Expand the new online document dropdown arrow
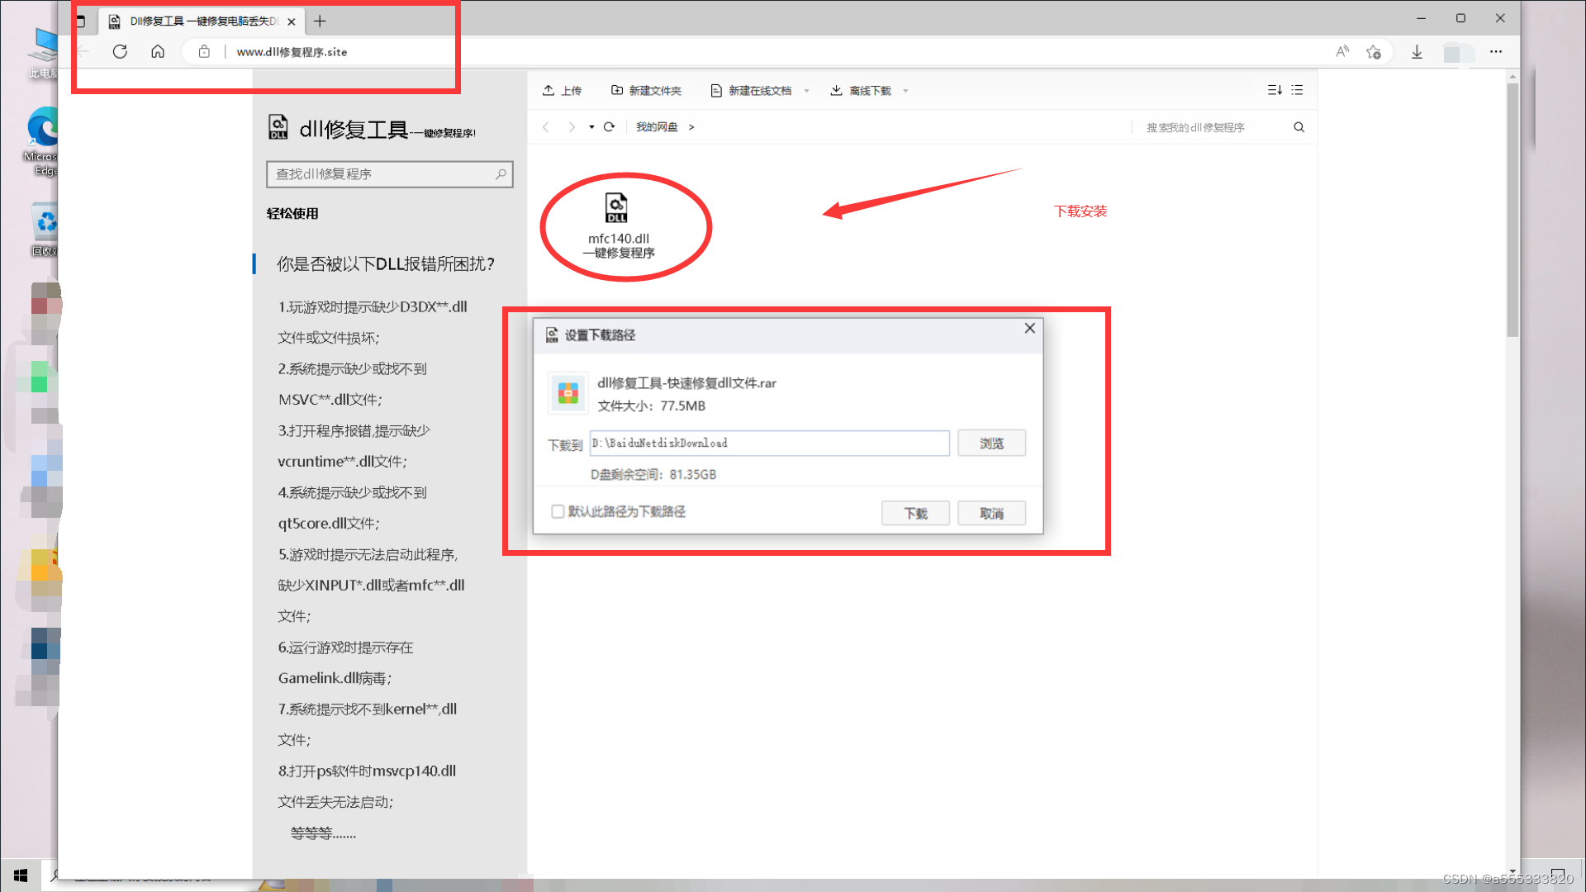The height and width of the screenshot is (892, 1586). coord(807,91)
